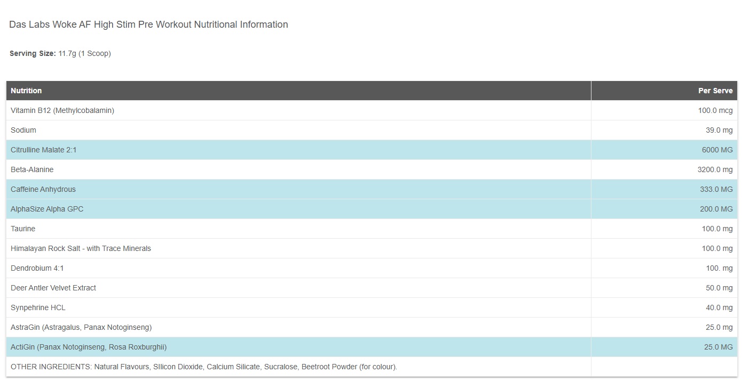The height and width of the screenshot is (381, 742).
Task: Select the 'Vitamin B12 (Methylcobalamin)' row name
Action: [62, 110]
